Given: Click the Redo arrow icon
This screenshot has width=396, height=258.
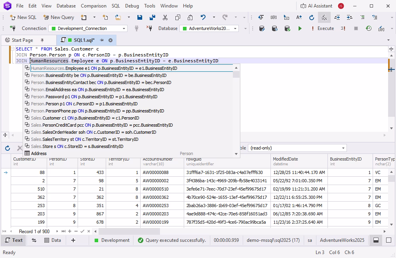Looking at the screenshot, I should click(x=225, y=17).
